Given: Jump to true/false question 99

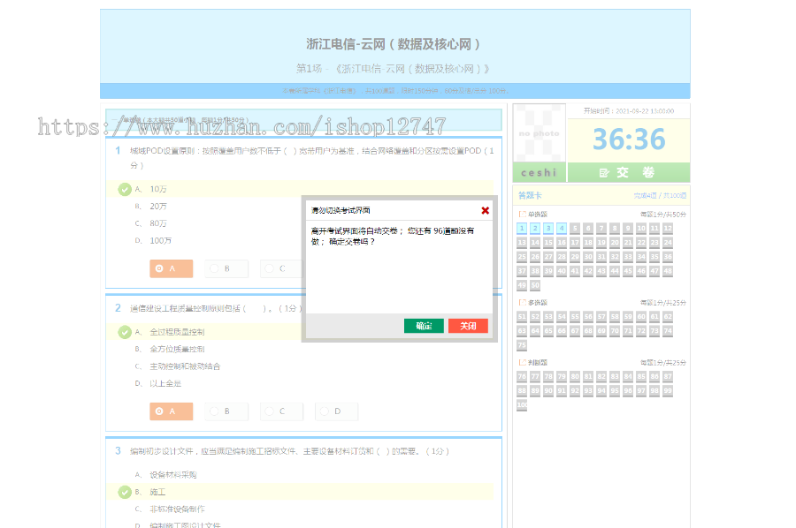Looking at the screenshot, I should (668, 390).
